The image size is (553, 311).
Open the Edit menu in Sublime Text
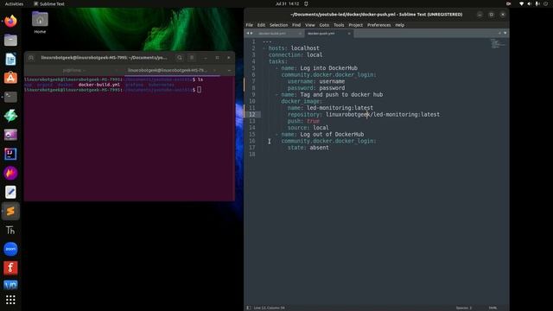[x=261, y=25]
